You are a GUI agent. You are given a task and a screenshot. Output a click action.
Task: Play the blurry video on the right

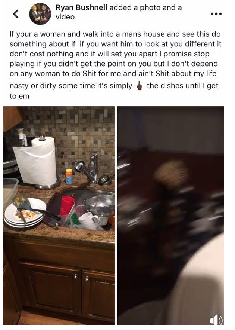[170, 215]
